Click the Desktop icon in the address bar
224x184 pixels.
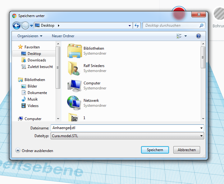[37, 25]
